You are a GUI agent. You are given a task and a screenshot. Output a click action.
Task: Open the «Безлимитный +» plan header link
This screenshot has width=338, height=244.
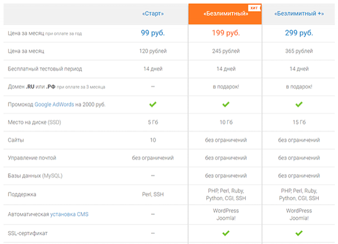click(x=299, y=13)
